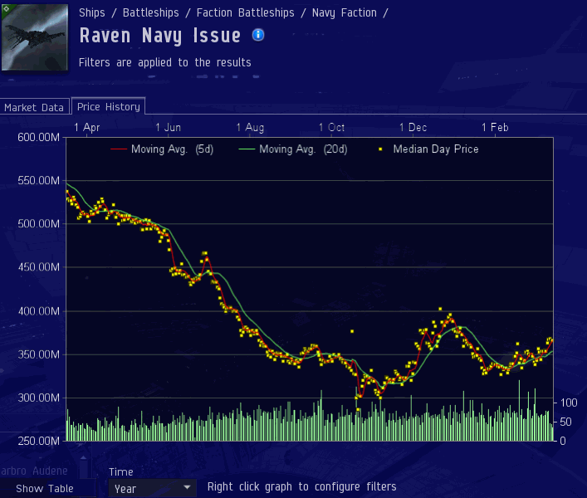The height and width of the screenshot is (498, 587).
Task: Click the Show Table button
Action: [45, 488]
